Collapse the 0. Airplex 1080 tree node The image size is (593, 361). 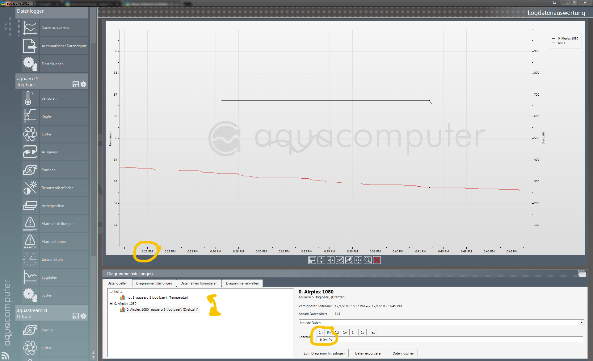111,303
